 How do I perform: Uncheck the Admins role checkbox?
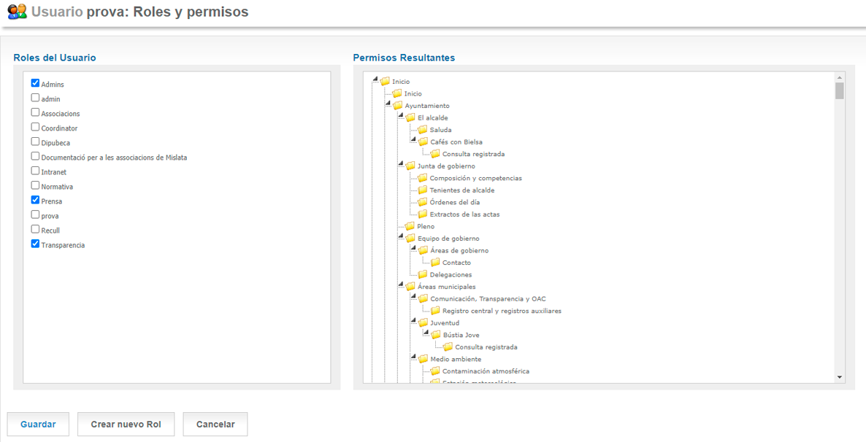(x=35, y=83)
